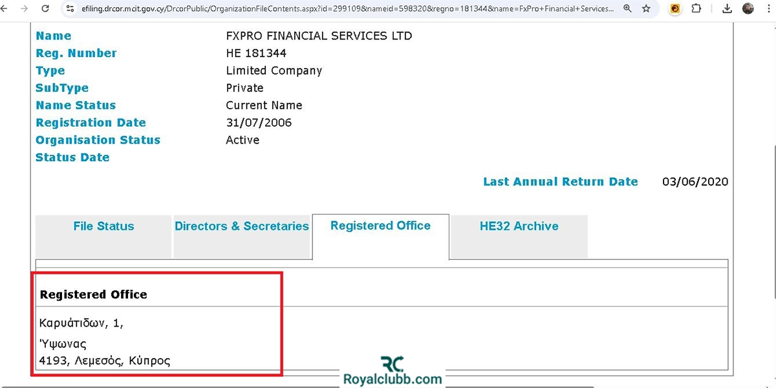Open the site information icon in address bar
776x388 pixels.
click(70, 9)
